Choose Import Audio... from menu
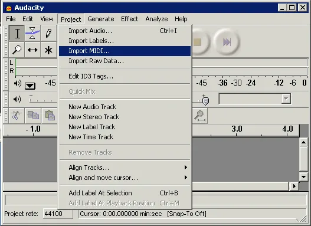311x226 pixels. [125, 31]
